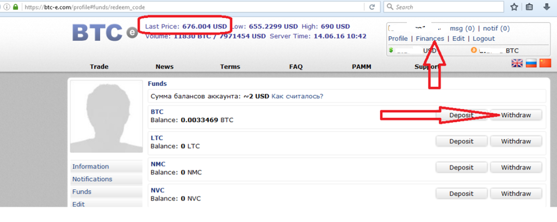Image resolution: width=557 pixels, height=222 pixels.
Task: Click the Deposit button for BTC
Action: [461, 115]
